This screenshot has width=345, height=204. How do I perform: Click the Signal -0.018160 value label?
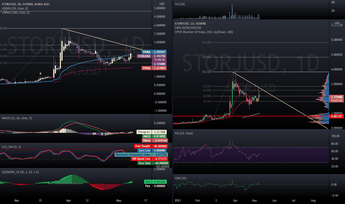[x=154, y=141]
